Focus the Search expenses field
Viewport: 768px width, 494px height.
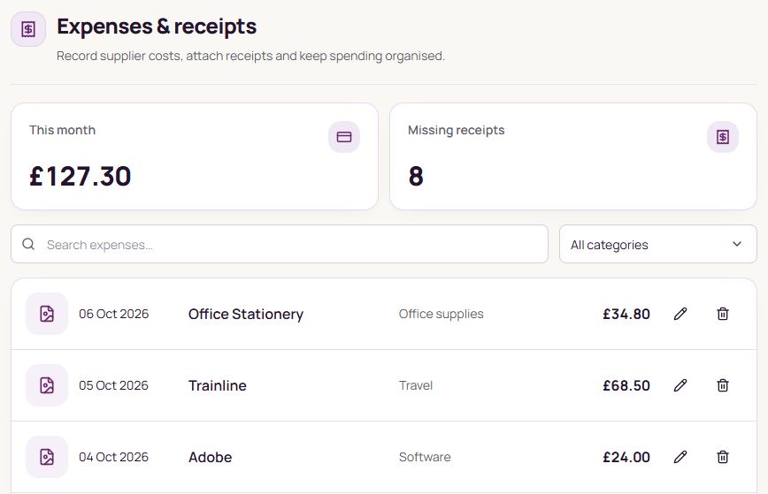point(280,244)
